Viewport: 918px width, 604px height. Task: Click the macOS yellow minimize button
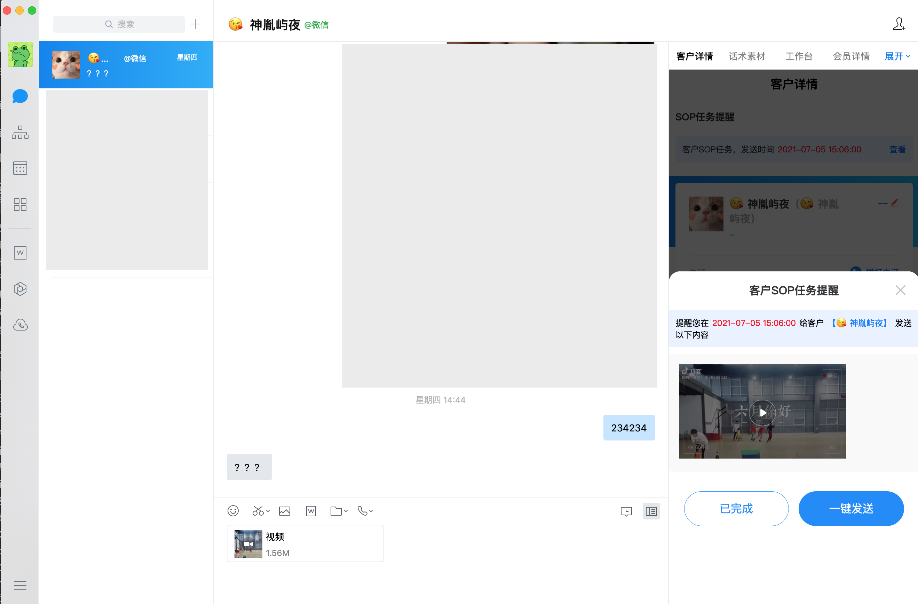19,10
